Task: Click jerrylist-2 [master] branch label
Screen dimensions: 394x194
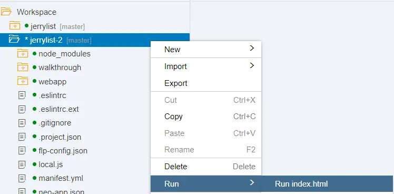Action: [x=79, y=40]
